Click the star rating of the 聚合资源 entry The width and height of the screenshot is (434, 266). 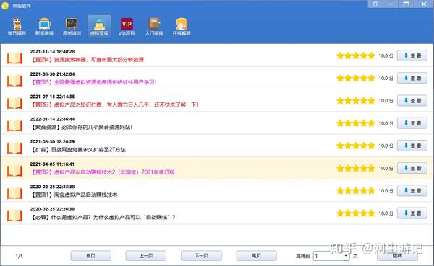[x=356, y=123]
